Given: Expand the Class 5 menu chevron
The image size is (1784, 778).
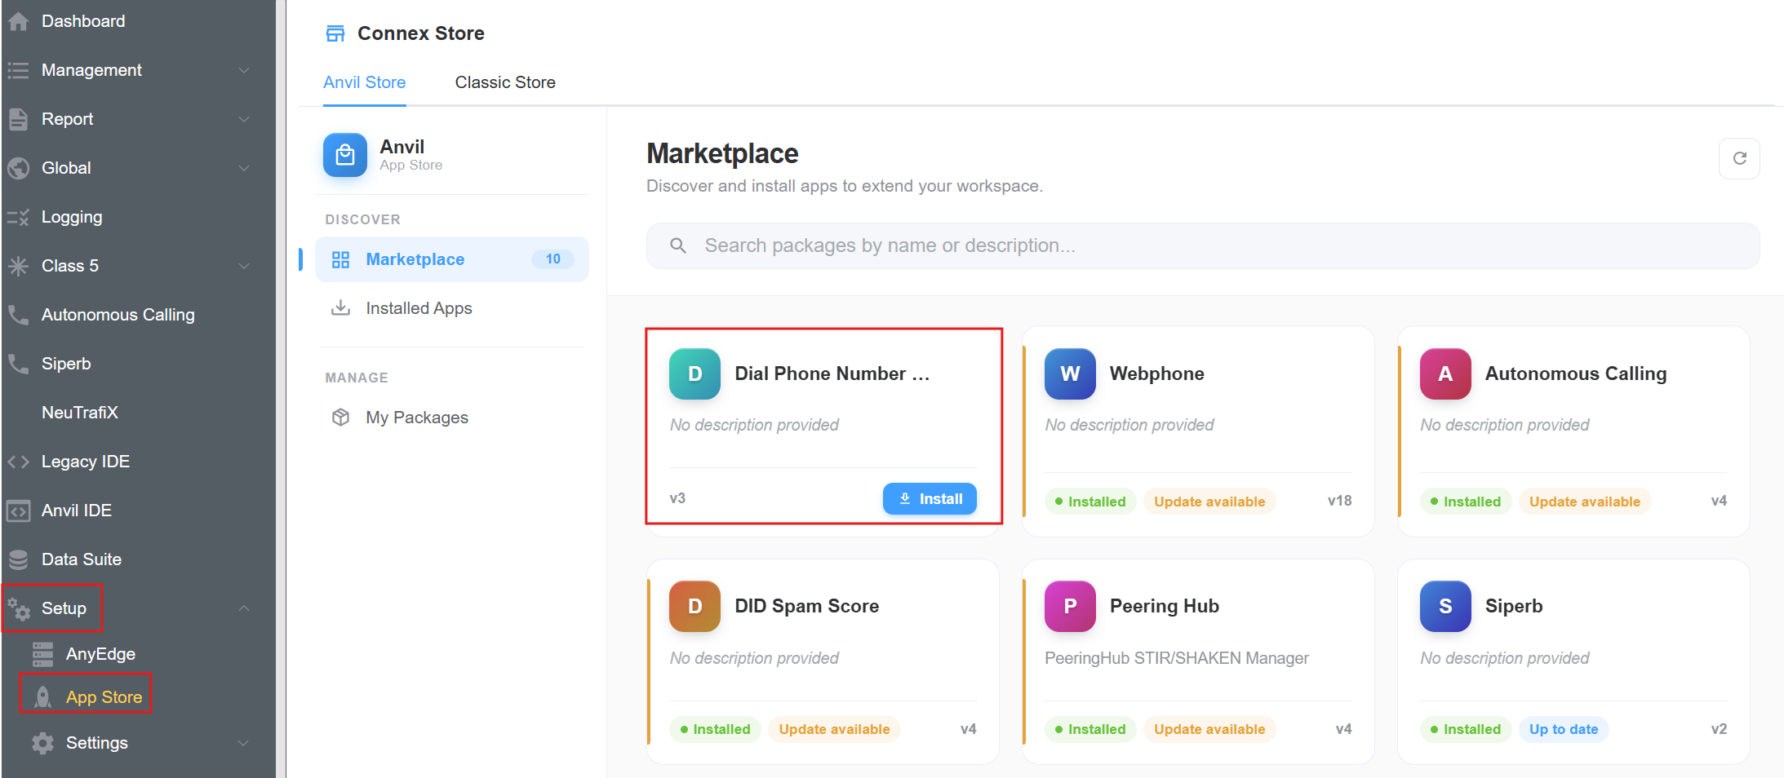Looking at the screenshot, I should click(244, 266).
